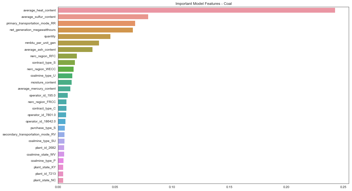Click the 0.15 x-axis tick label

(230, 187)
